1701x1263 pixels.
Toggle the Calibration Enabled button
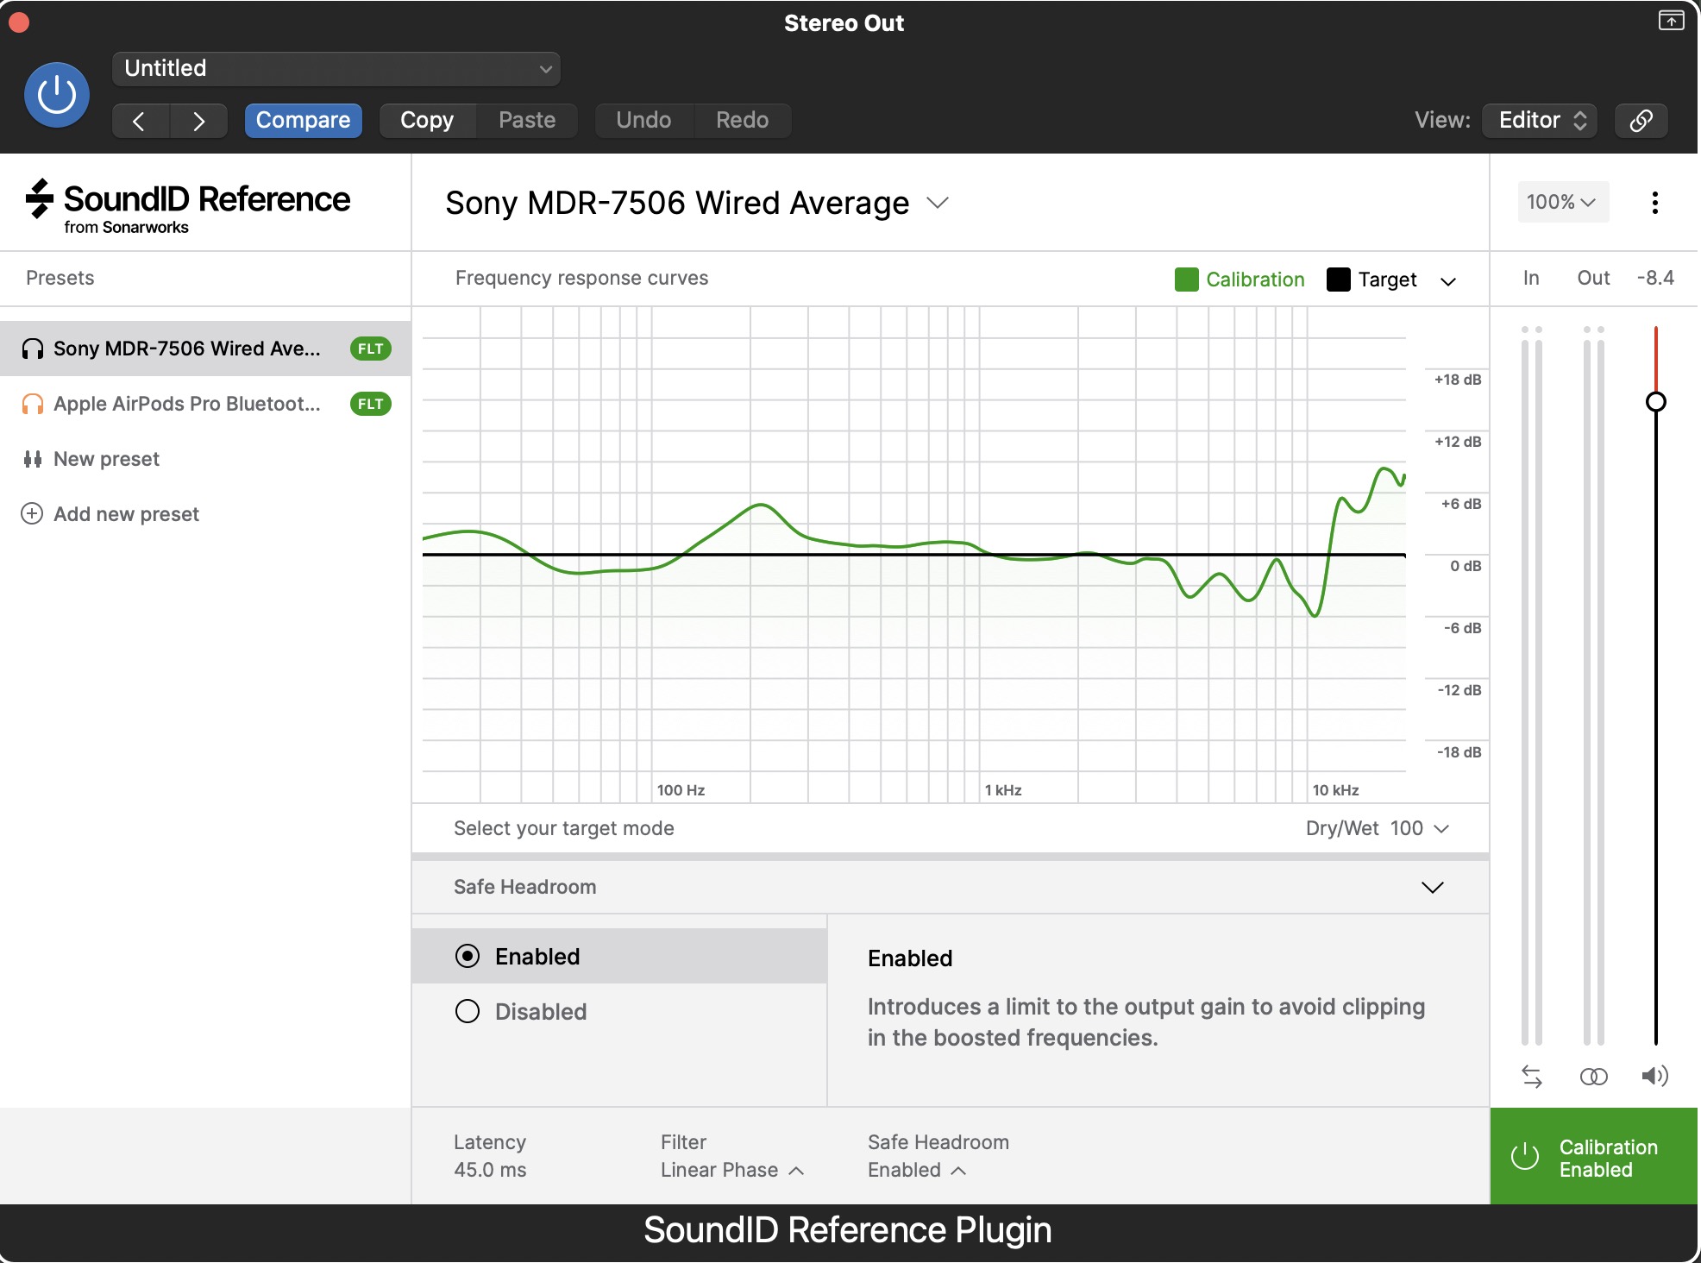[x=1593, y=1157]
